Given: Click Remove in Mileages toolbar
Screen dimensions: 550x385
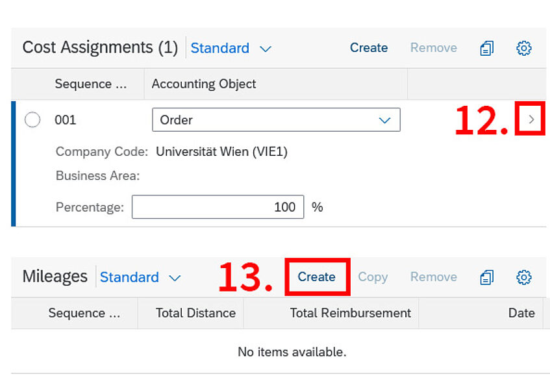Looking at the screenshot, I should pos(434,277).
